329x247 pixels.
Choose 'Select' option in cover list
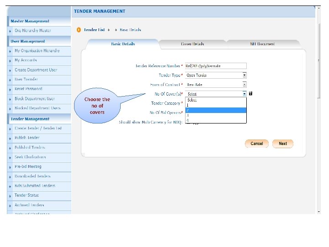pos(216,100)
